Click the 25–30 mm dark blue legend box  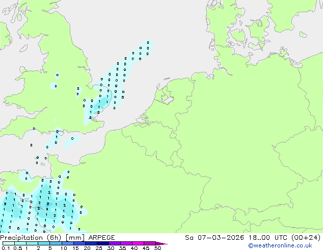[x=103, y=243]
